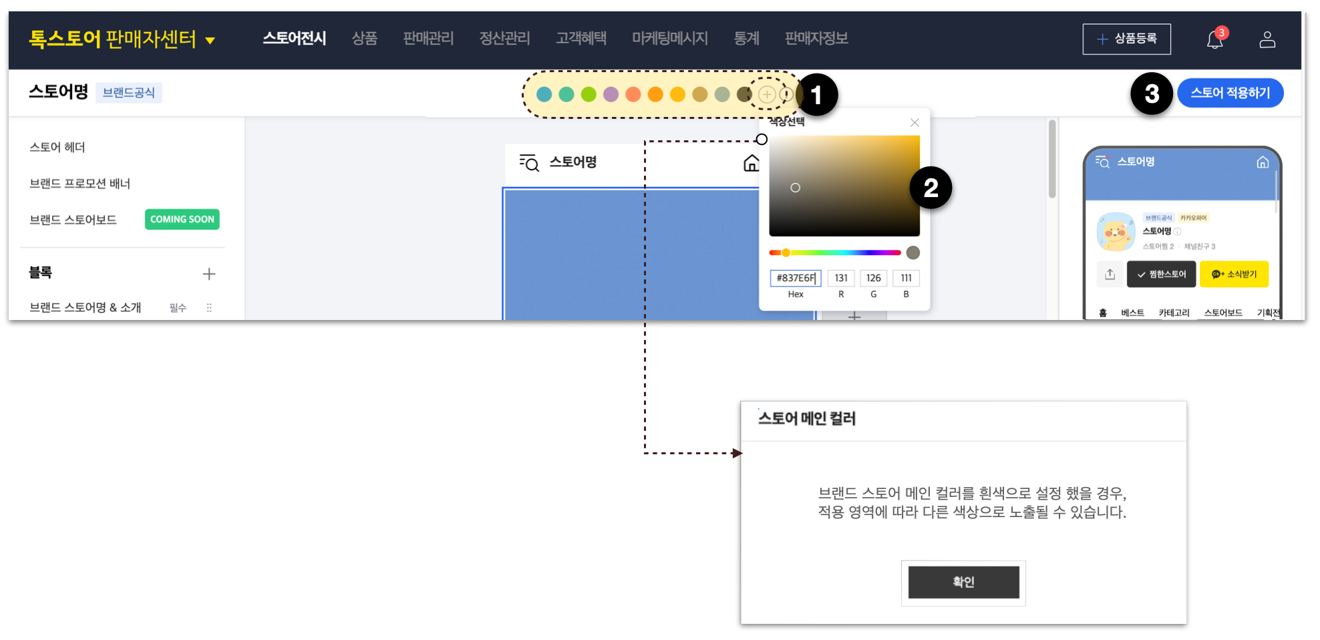Open the 상품 menu
The height and width of the screenshot is (640, 1320).
[364, 39]
